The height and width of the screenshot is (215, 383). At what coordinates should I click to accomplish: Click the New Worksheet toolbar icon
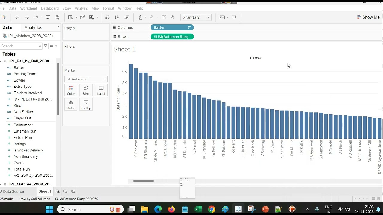pyautogui.click(x=70, y=17)
